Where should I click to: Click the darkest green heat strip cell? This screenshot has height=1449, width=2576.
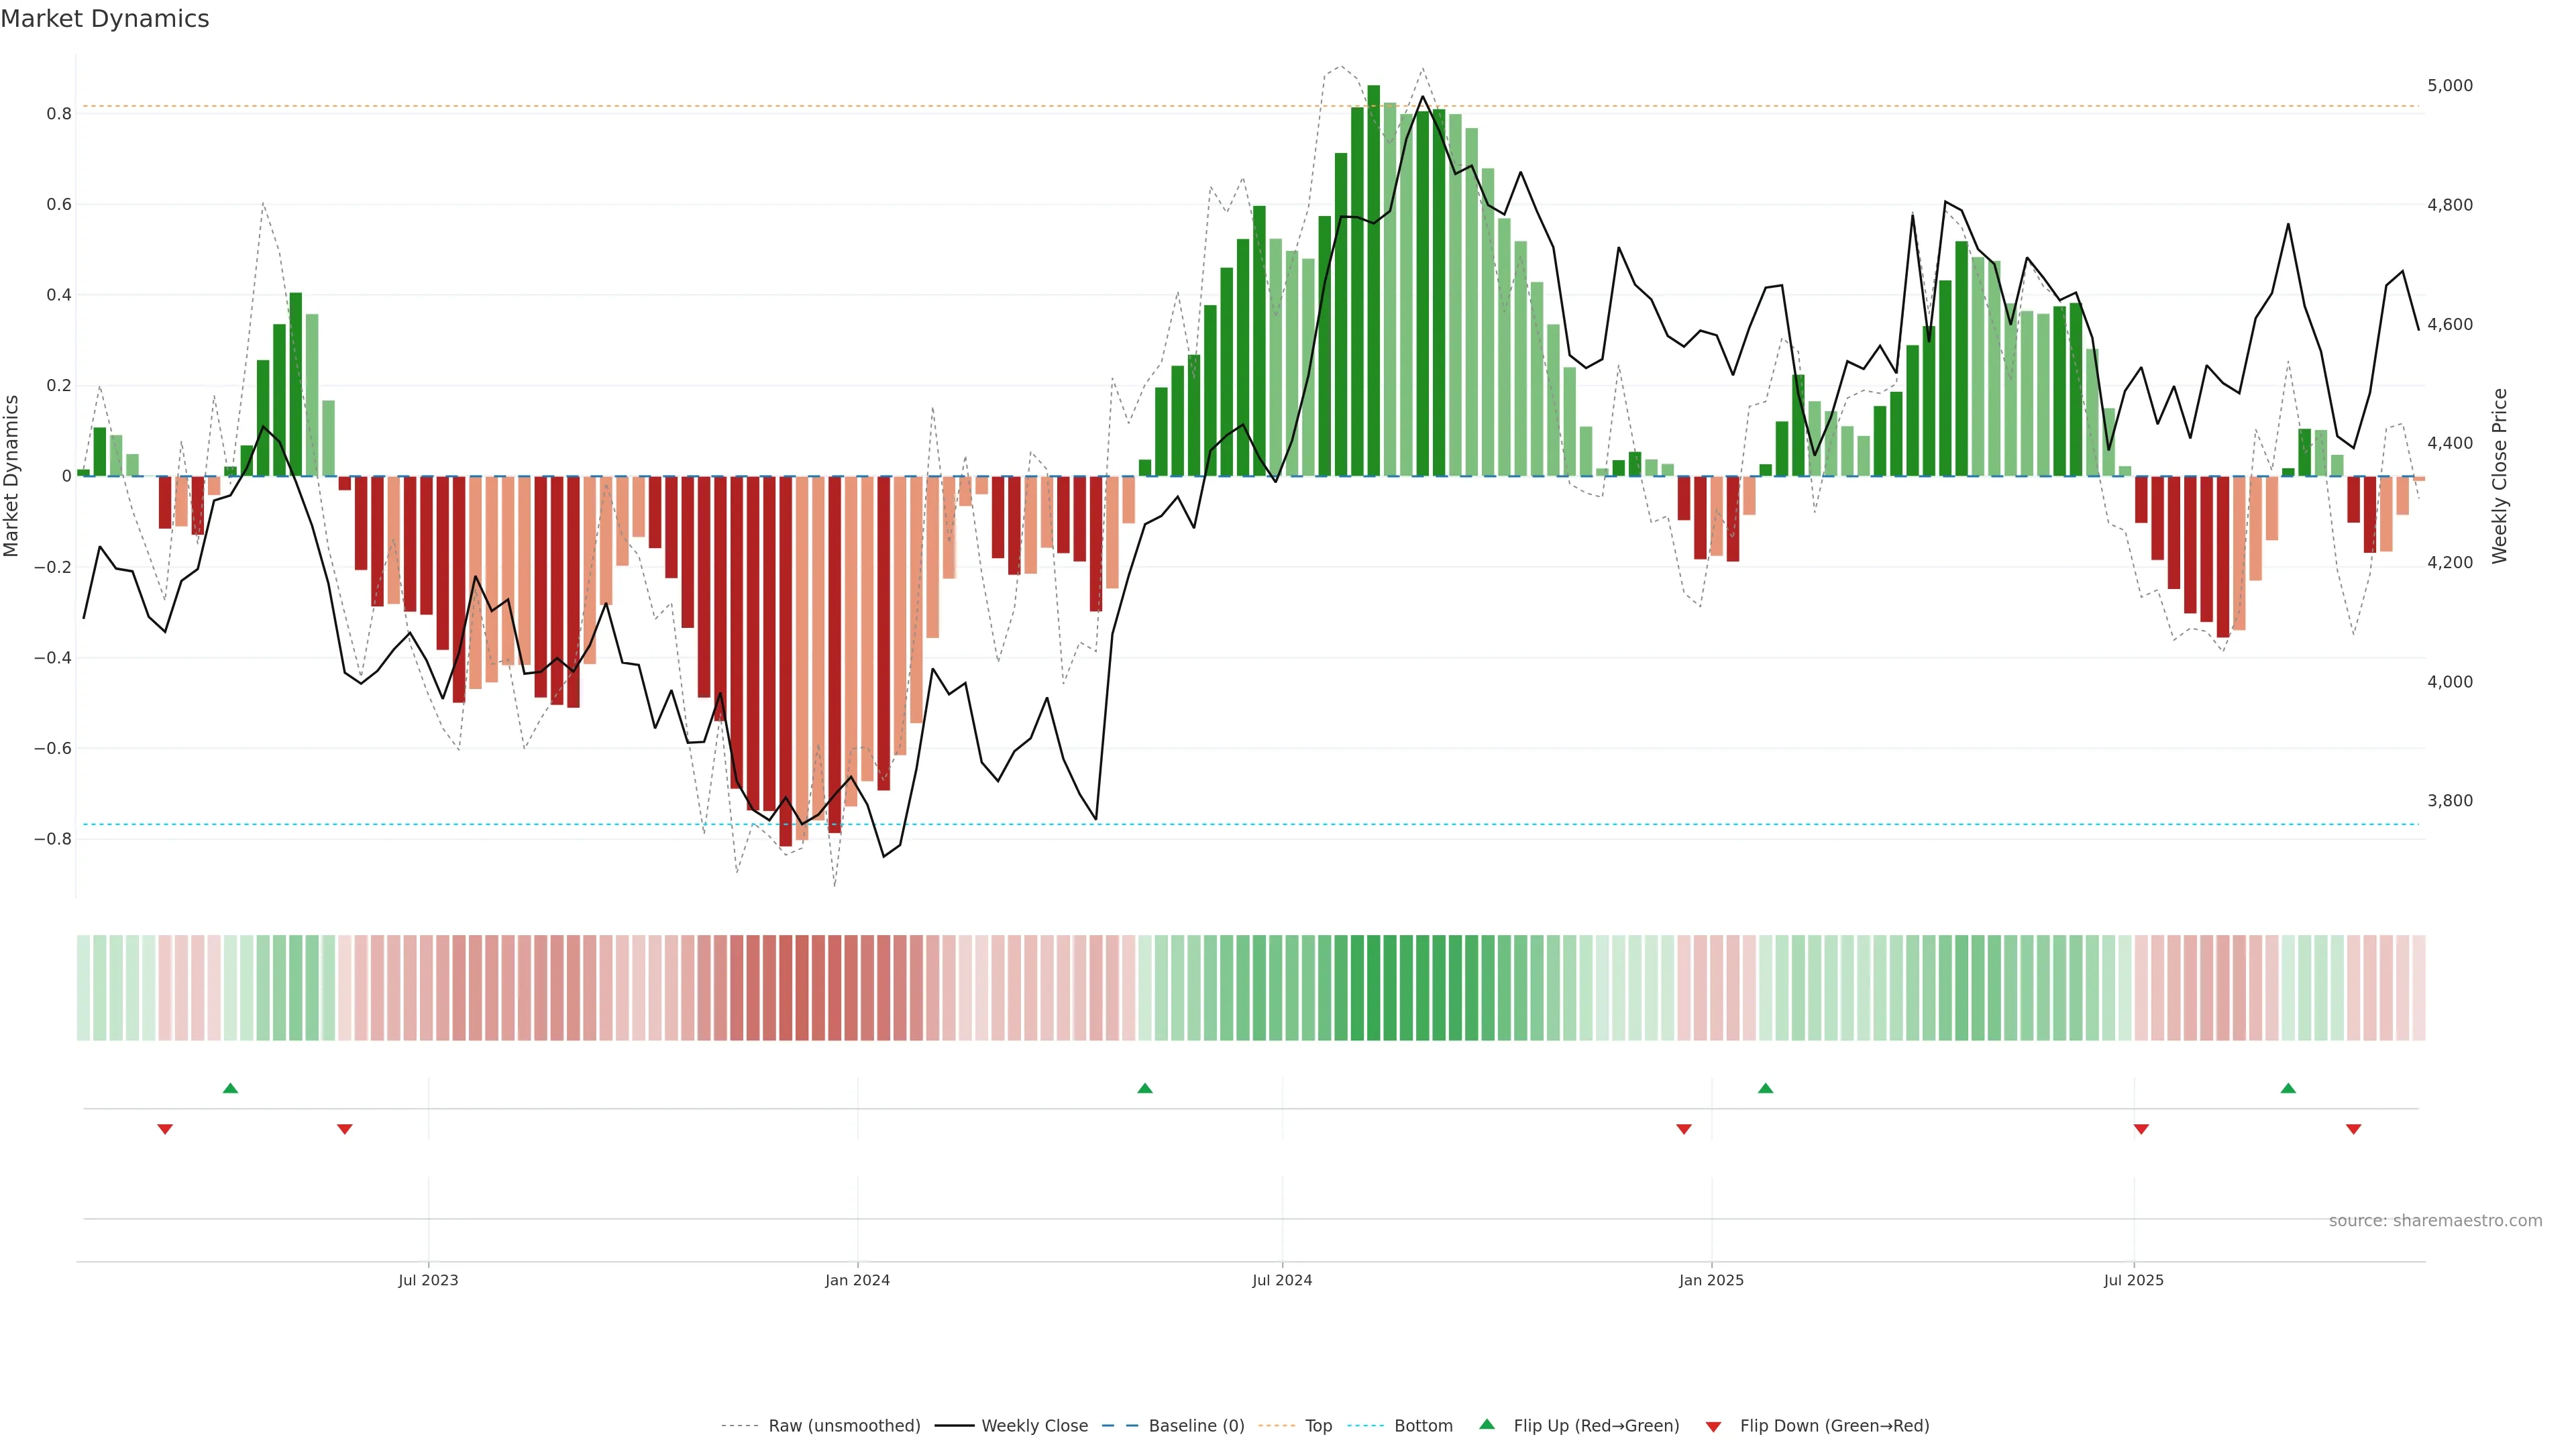(x=1373, y=988)
